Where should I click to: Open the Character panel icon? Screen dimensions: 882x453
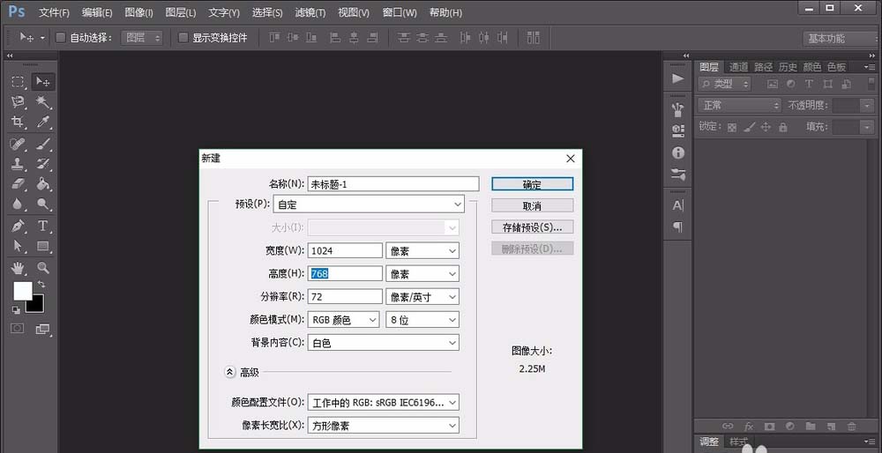678,205
